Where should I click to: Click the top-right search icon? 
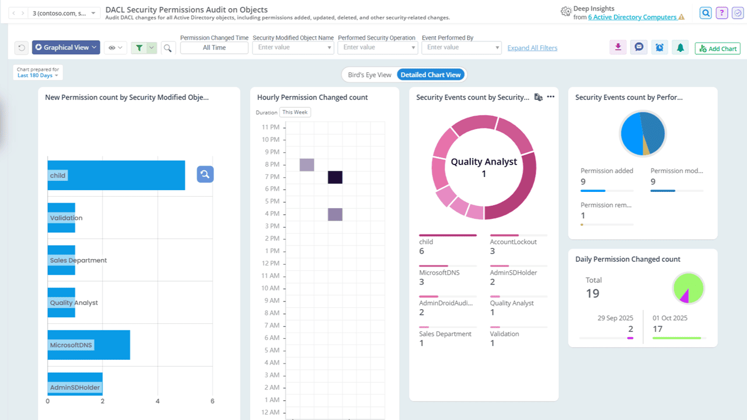706,13
